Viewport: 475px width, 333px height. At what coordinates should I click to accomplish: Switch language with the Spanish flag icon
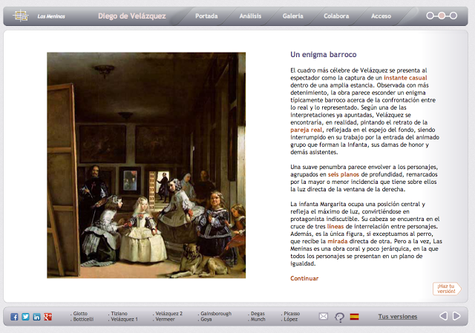(355, 317)
